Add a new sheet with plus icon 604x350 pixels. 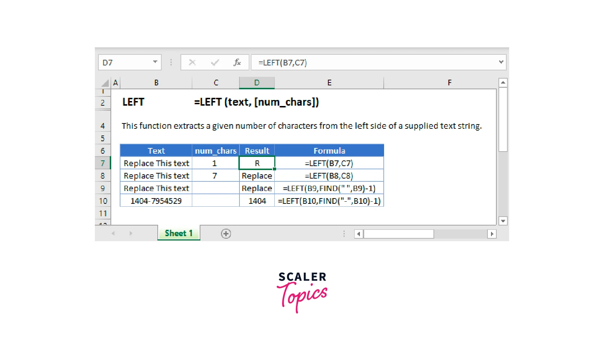226,234
